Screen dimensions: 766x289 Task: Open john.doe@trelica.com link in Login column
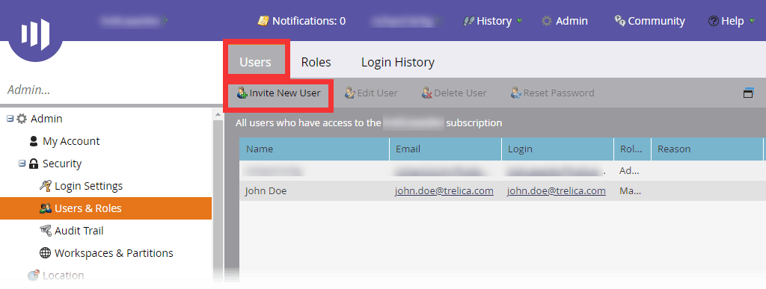557,191
